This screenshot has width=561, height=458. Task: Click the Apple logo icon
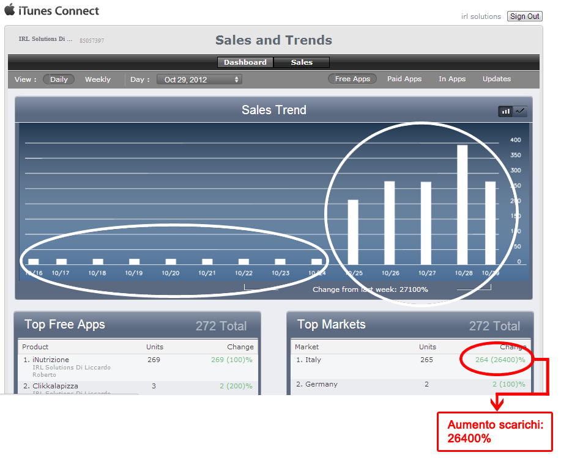[10, 9]
